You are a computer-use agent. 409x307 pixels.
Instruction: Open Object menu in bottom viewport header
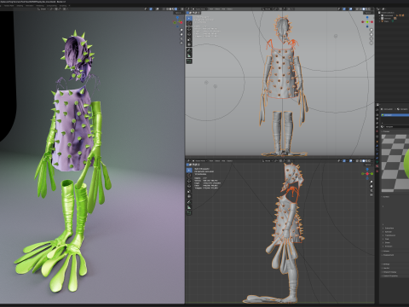click(x=229, y=160)
